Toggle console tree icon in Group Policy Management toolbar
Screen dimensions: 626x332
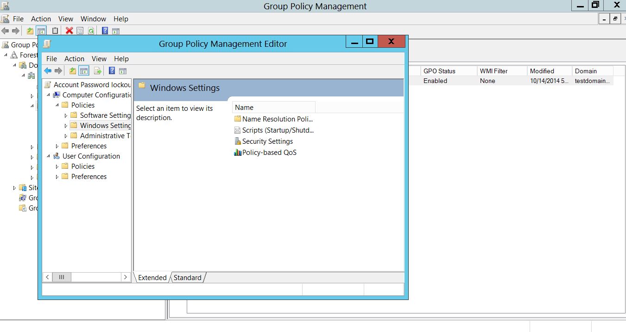pos(41,31)
